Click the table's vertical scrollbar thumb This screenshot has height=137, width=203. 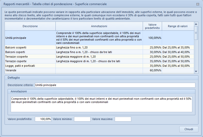tap(196, 33)
